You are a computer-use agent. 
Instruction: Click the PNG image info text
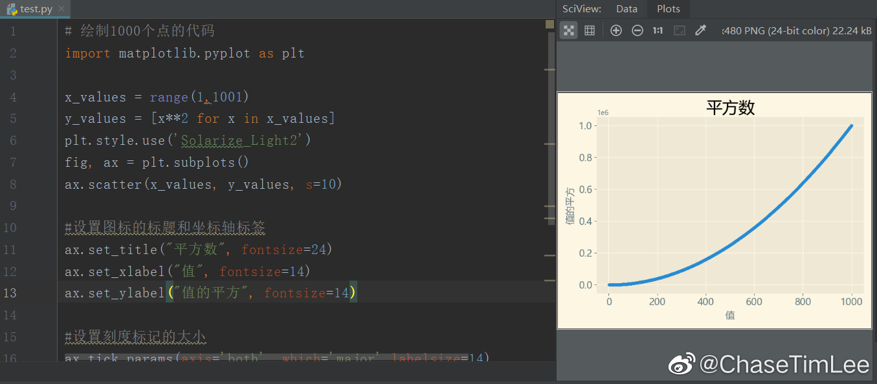(x=797, y=30)
